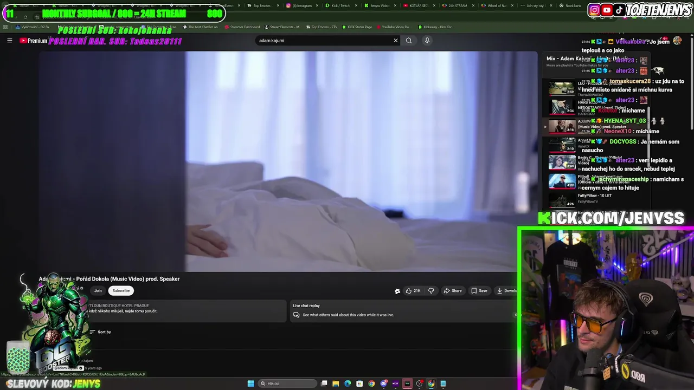Open the Live chat replay panel

(x=404, y=310)
